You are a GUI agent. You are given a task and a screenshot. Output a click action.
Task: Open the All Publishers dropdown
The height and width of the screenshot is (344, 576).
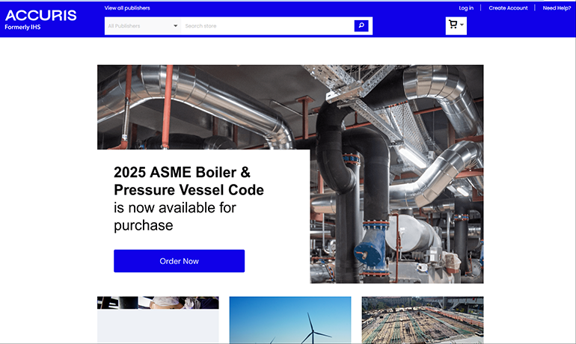142,26
